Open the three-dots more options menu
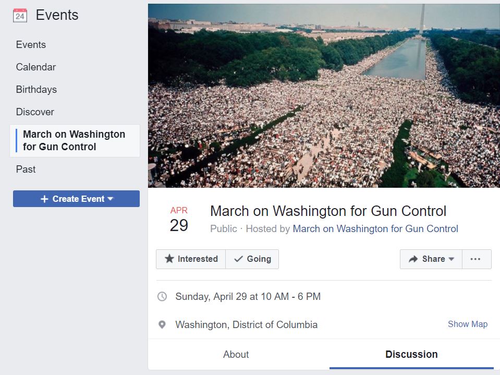The height and width of the screenshot is (375, 500). [475, 259]
